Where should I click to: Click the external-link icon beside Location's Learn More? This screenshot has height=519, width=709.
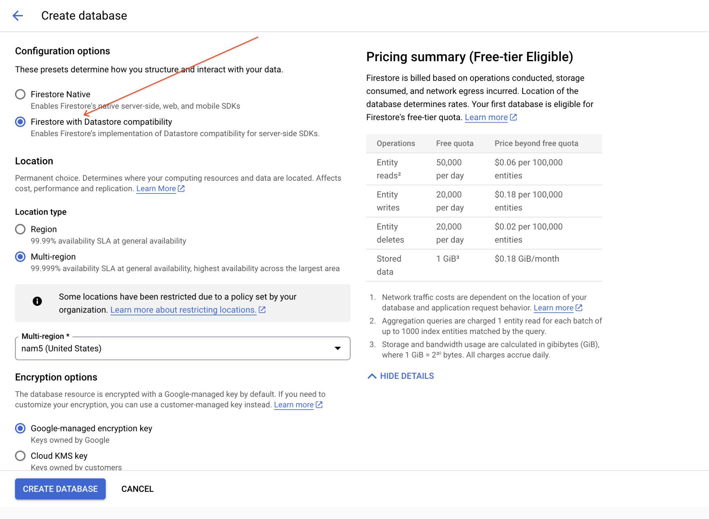click(181, 189)
